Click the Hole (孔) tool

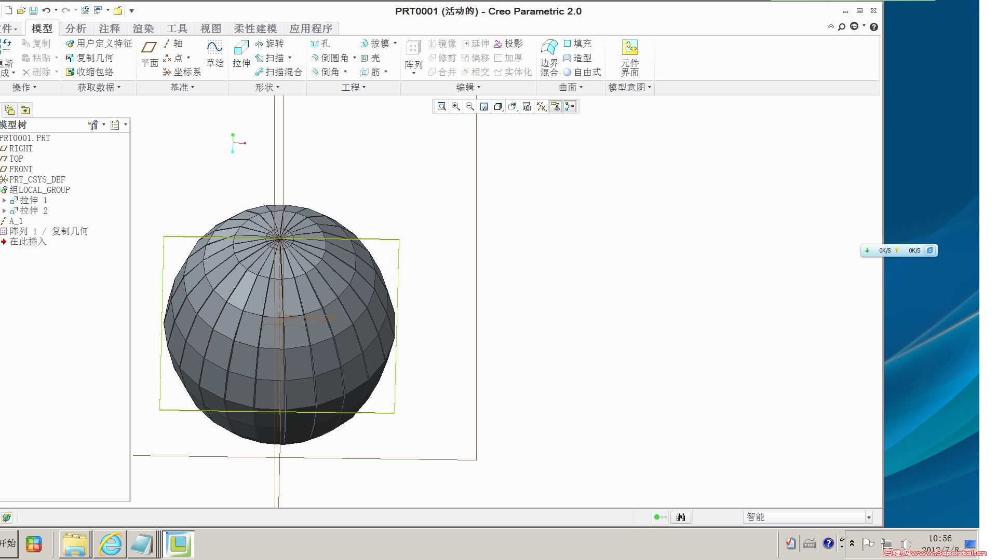coord(320,44)
